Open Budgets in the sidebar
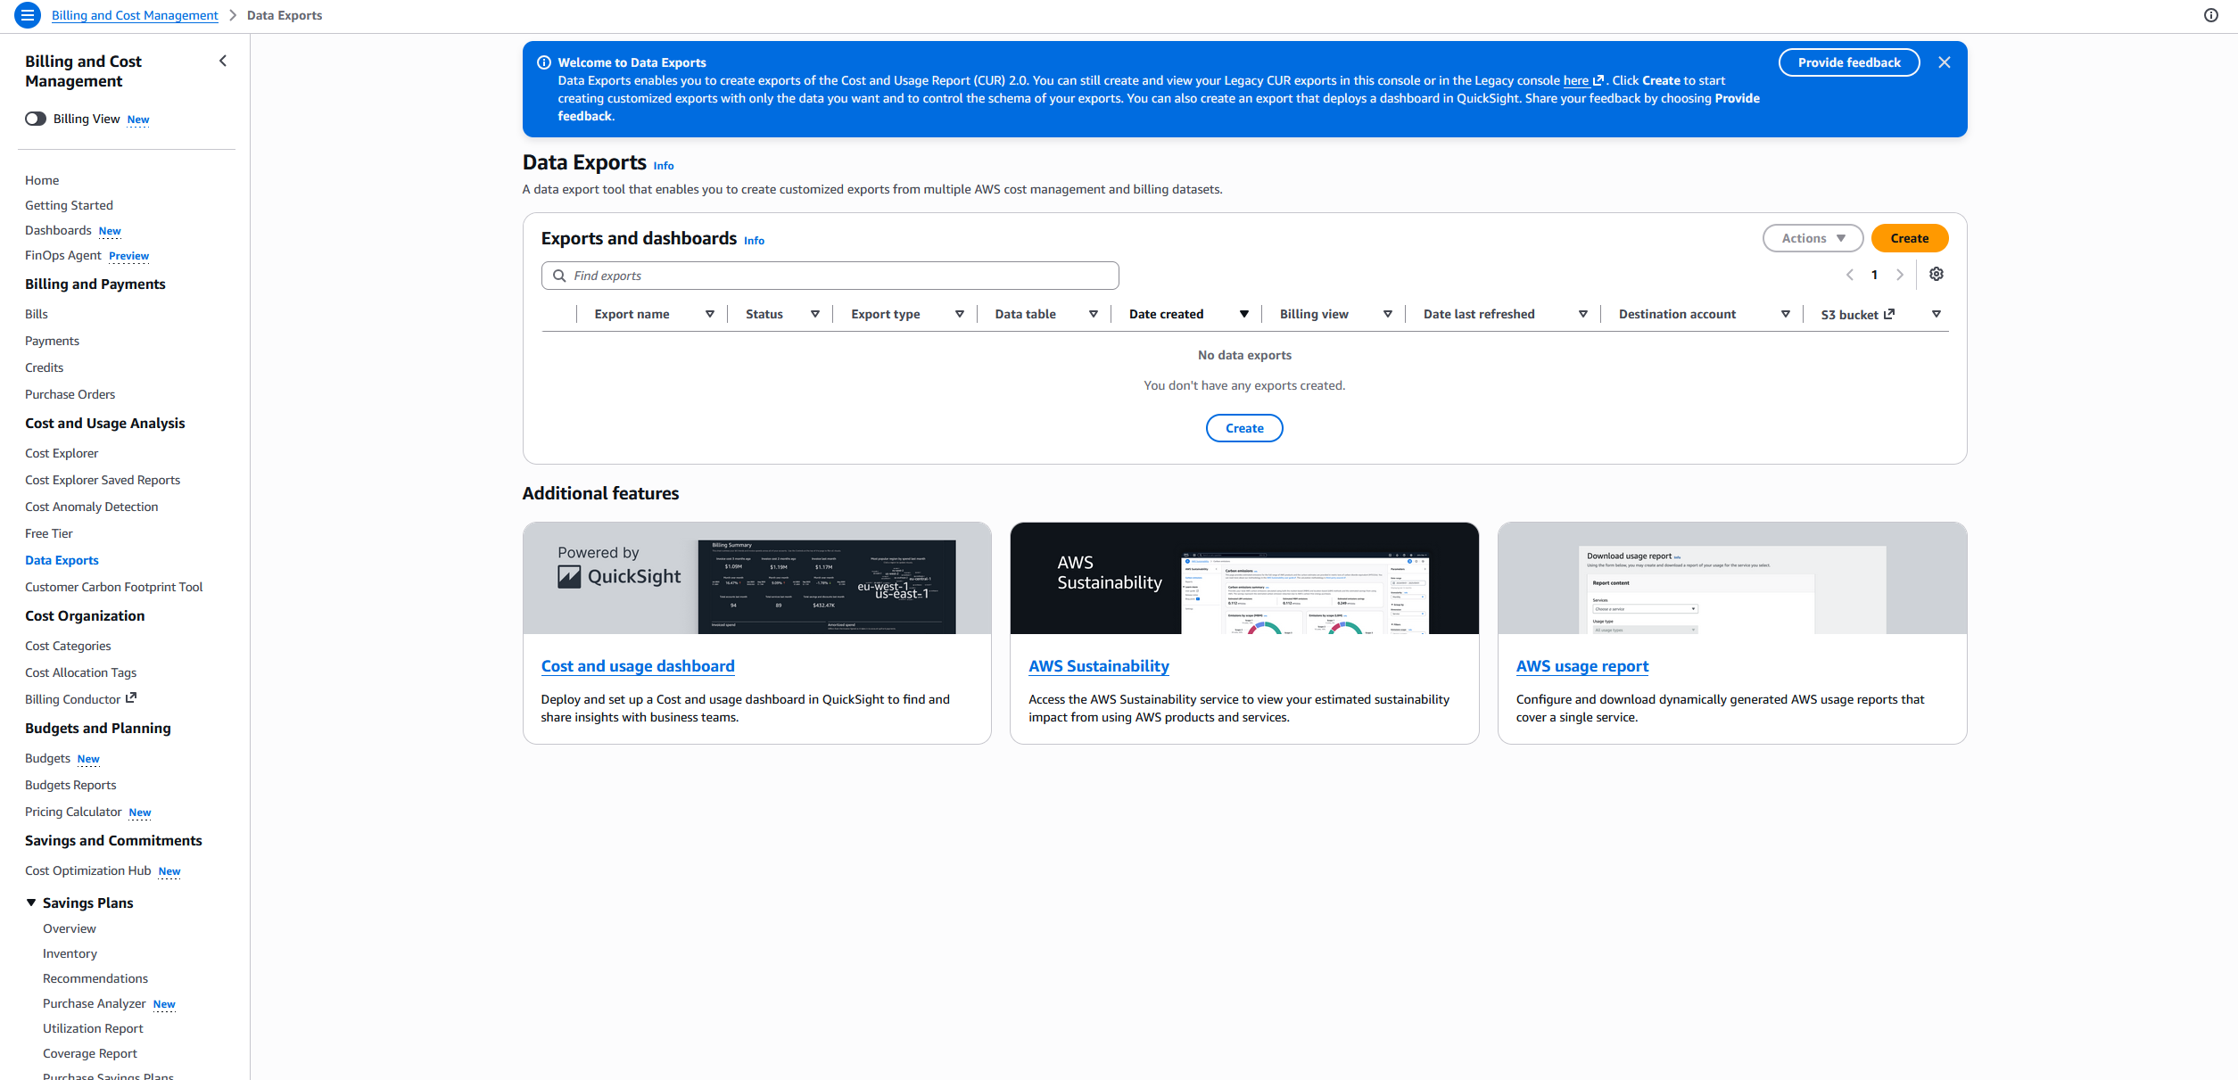 [47, 758]
